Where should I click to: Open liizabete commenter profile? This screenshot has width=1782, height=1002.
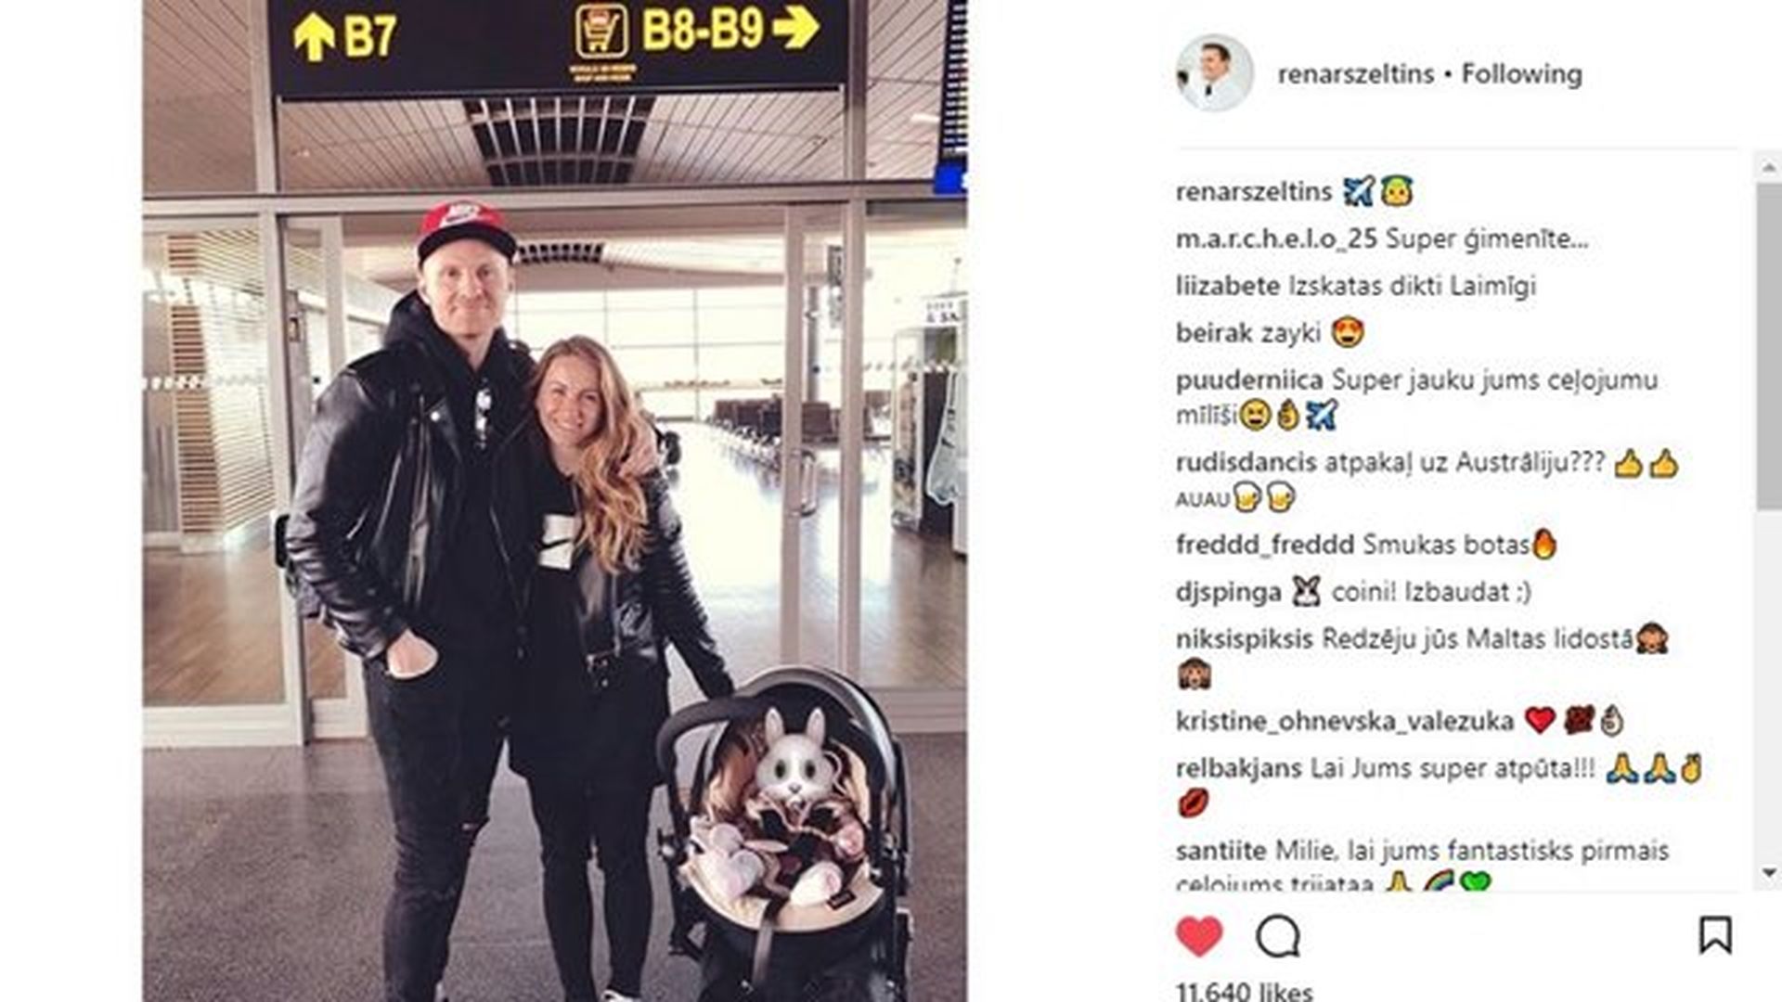pyautogui.click(x=1228, y=286)
